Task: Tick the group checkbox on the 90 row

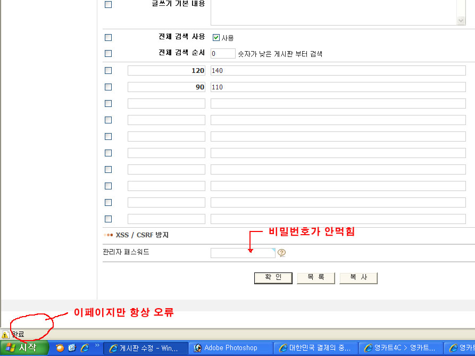Action: [x=109, y=87]
